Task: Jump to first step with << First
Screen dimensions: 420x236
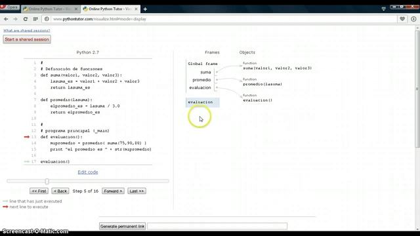Action: click(x=39, y=191)
